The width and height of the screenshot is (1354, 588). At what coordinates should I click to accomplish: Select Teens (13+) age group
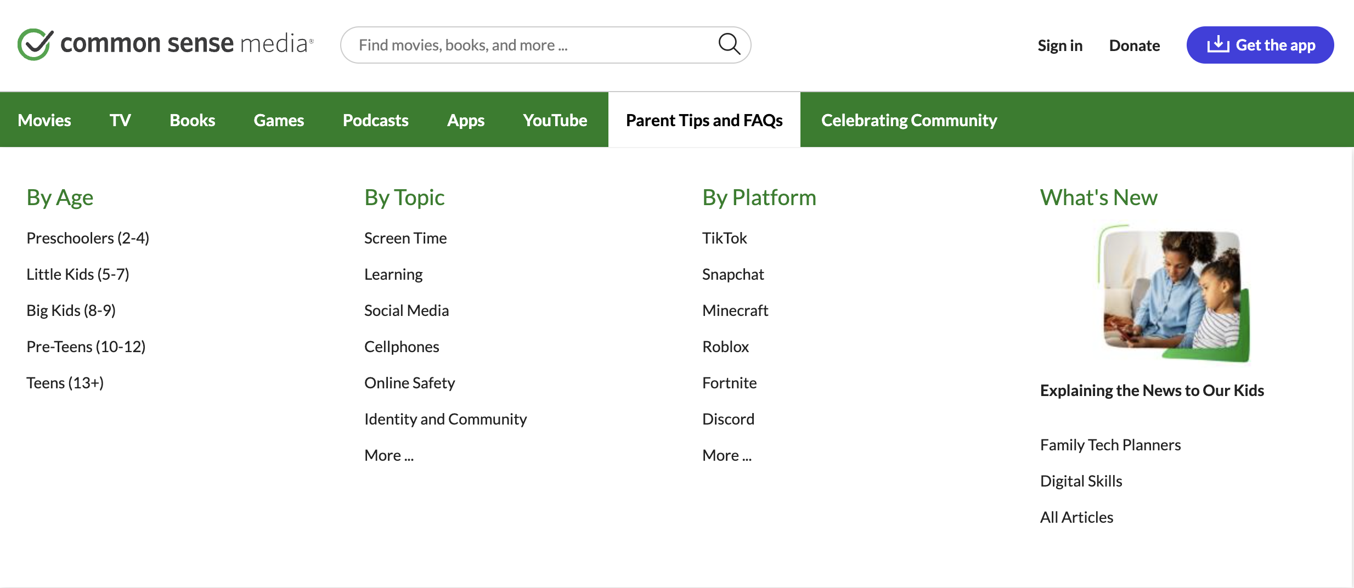[65, 383]
